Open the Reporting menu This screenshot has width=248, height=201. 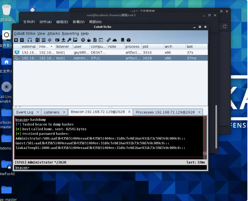coord(70,34)
